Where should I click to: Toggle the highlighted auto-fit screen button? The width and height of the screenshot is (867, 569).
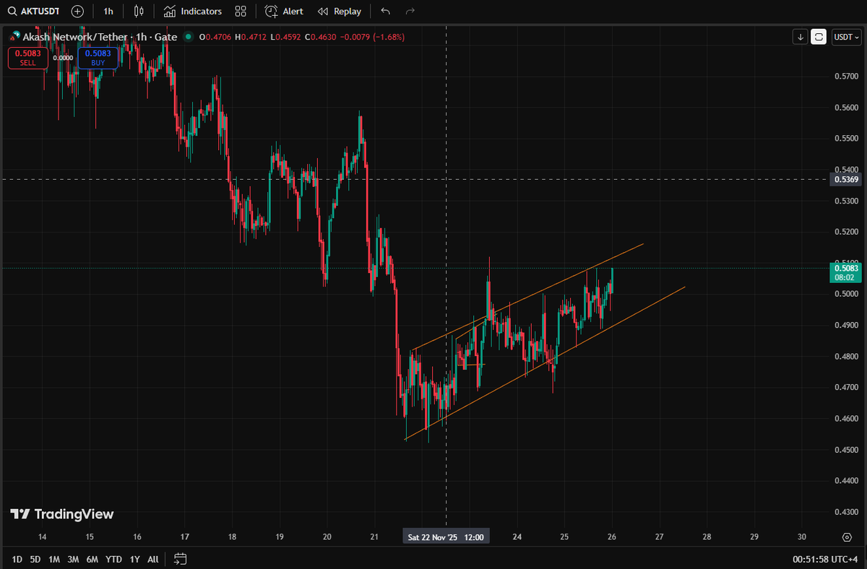point(819,37)
